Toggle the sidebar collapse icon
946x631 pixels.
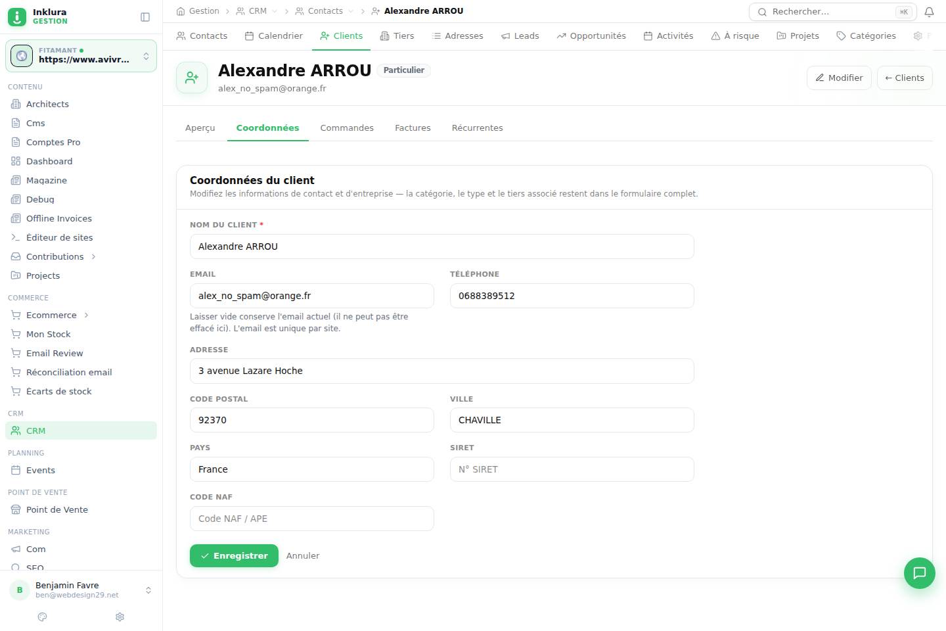click(145, 17)
